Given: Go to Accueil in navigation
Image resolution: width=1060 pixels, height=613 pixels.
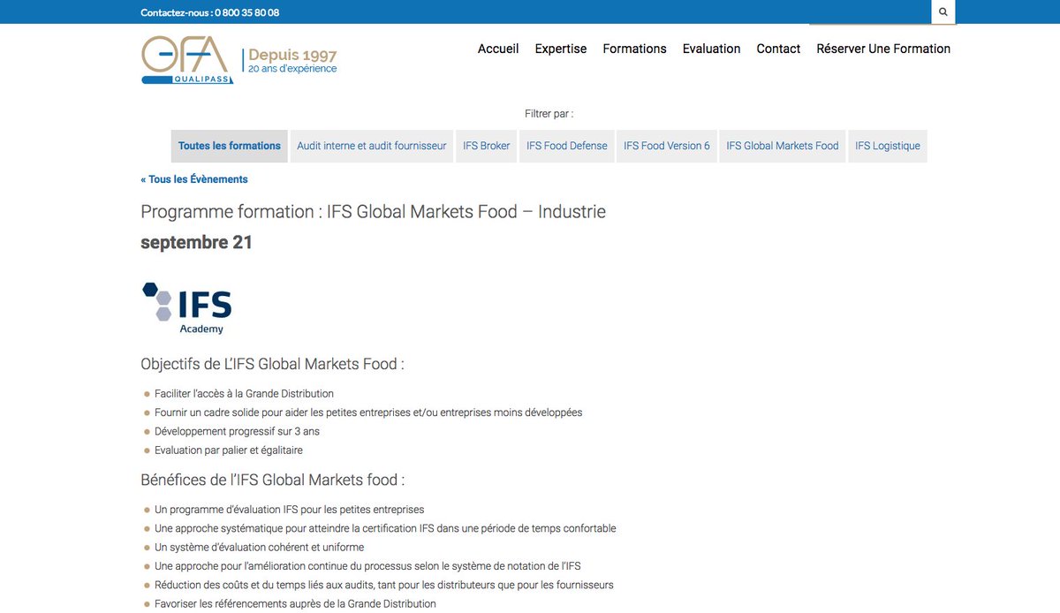Looking at the screenshot, I should pos(498,49).
